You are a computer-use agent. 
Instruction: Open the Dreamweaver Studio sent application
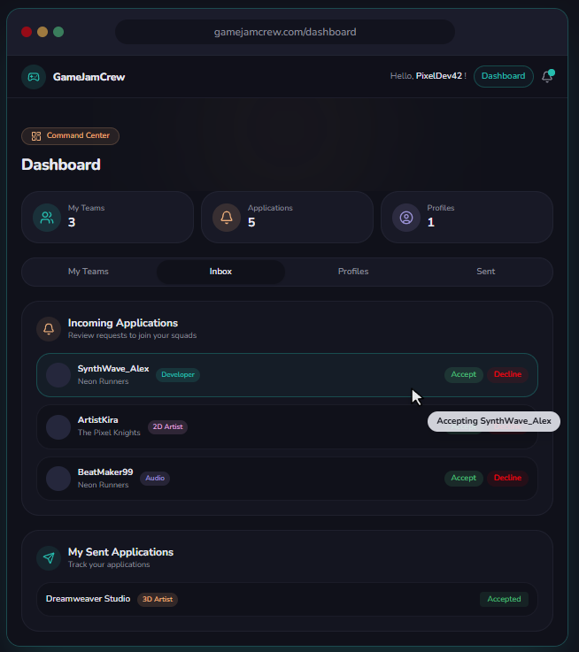tap(89, 599)
